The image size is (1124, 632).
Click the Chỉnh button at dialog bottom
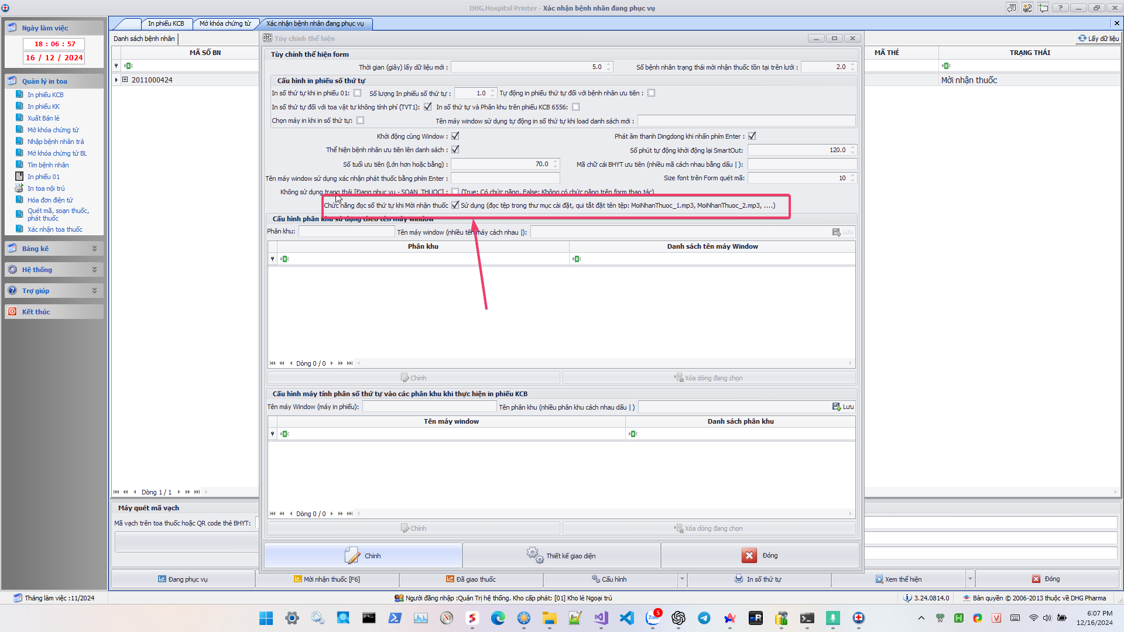tap(363, 555)
